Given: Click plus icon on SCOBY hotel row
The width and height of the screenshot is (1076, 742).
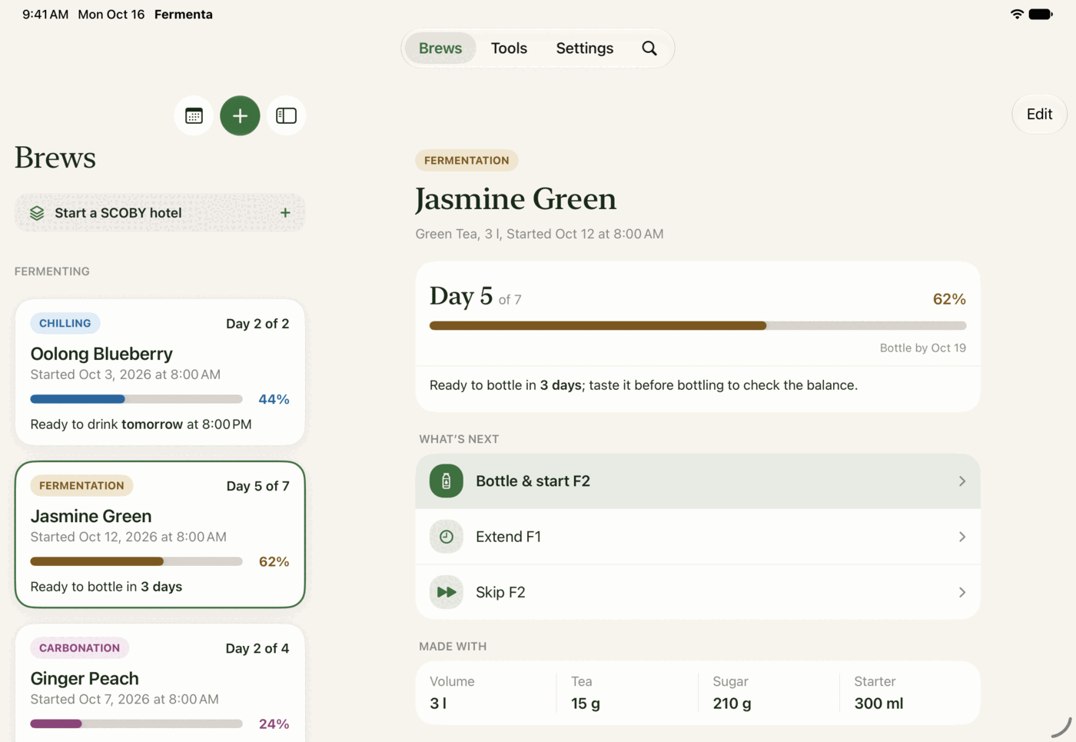Looking at the screenshot, I should click(285, 213).
